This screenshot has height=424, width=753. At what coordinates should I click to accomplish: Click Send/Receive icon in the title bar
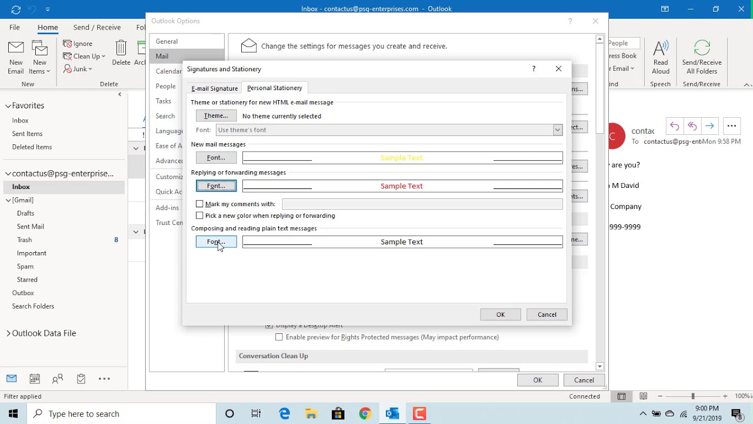[x=16, y=9]
